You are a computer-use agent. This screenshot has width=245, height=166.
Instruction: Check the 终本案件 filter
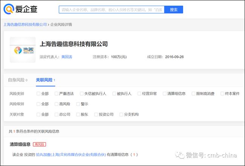point(222,94)
